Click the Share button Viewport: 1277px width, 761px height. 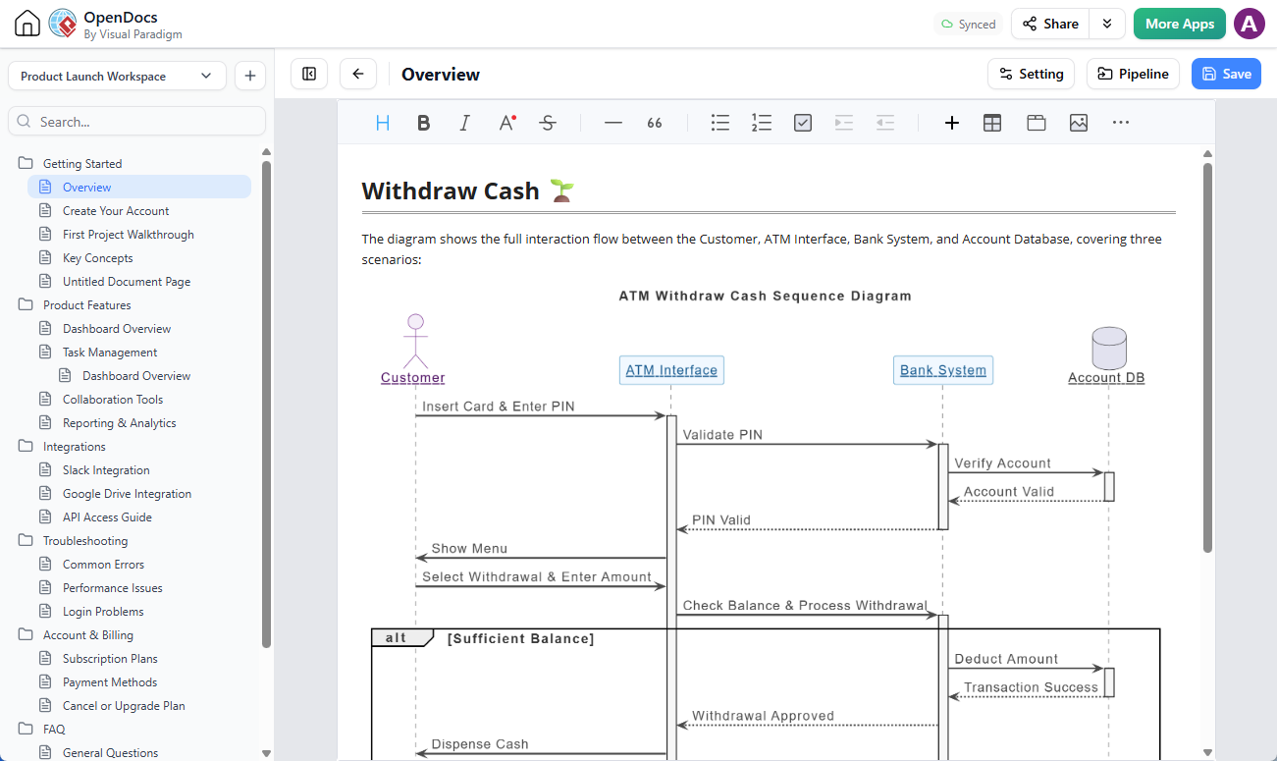(x=1050, y=24)
